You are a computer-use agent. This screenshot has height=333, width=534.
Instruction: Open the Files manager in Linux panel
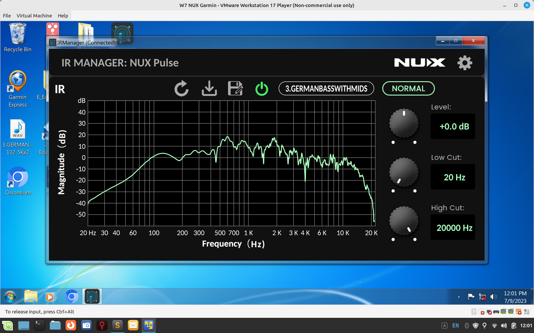click(55, 325)
